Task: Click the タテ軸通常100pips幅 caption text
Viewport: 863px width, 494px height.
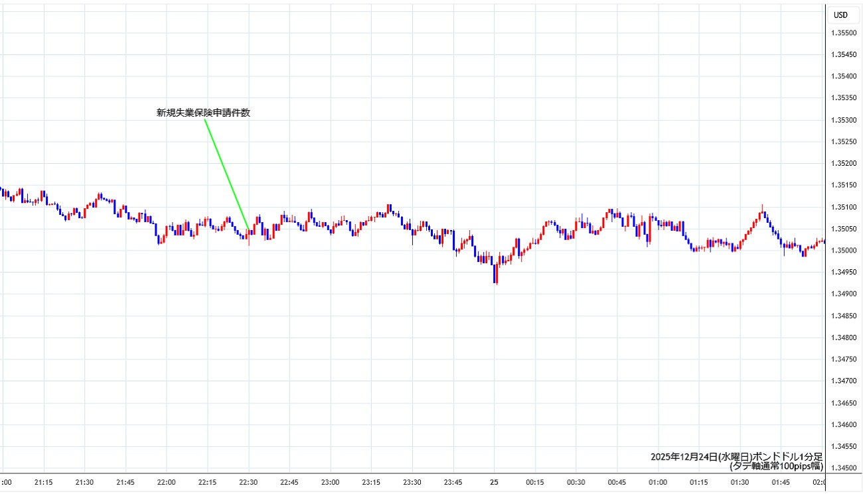Action: coord(775,466)
